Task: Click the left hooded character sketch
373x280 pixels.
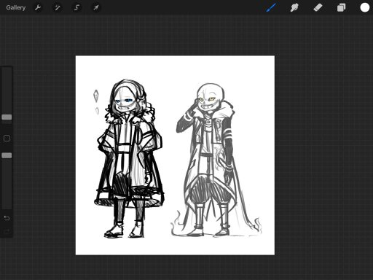Action: (x=129, y=158)
